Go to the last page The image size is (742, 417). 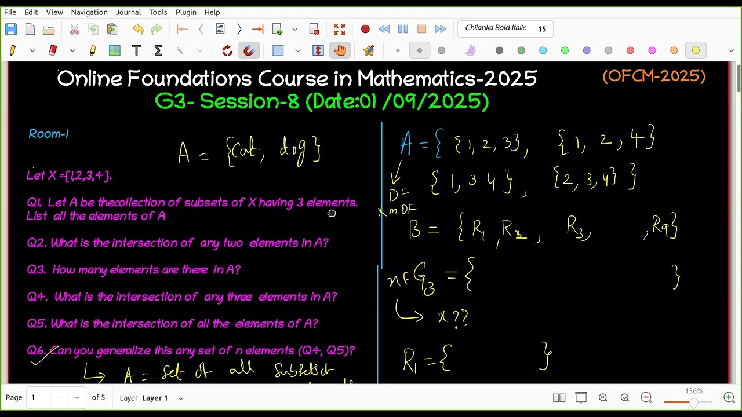[258, 29]
